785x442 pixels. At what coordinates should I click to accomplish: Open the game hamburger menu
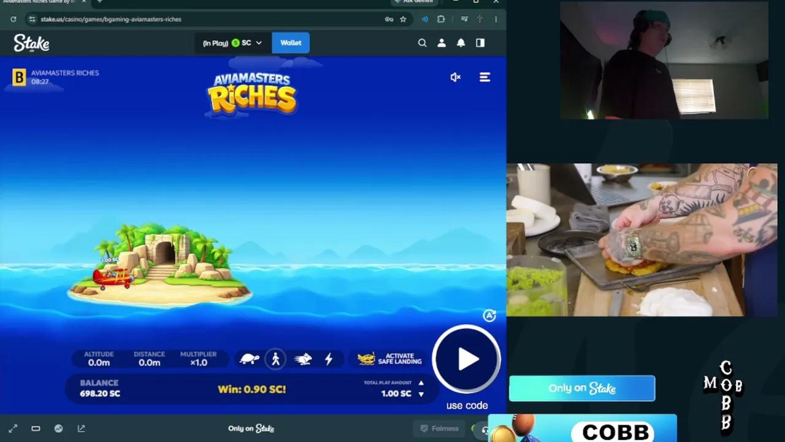(x=484, y=77)
